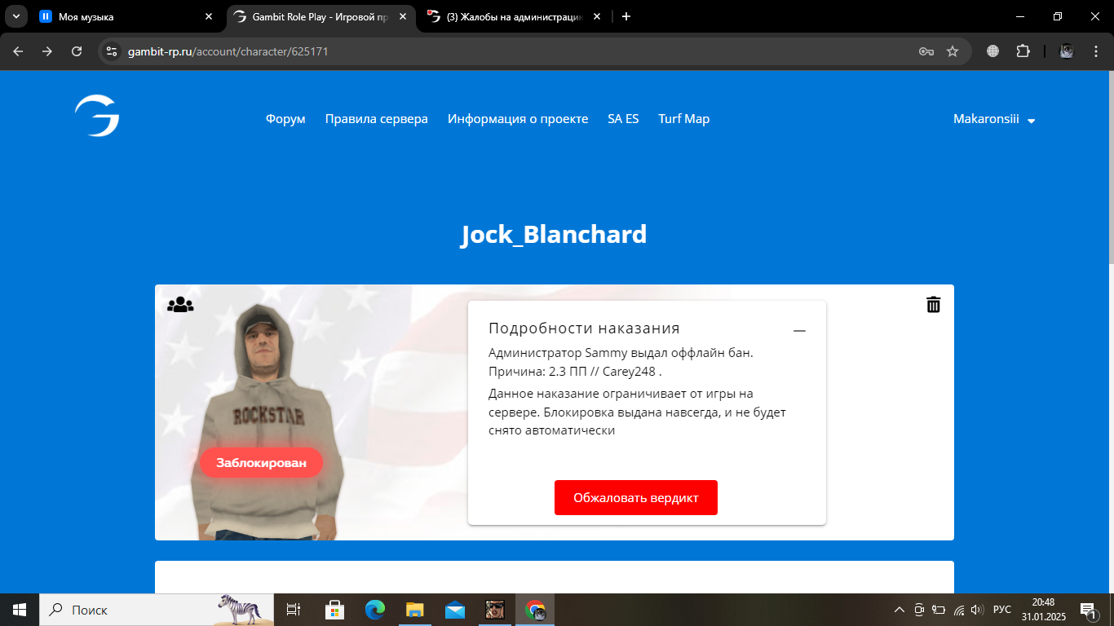This screenshot has width=1114, height=626.
Task: Open File Explorer from the taskbar
Action: (x=415, y=609)
